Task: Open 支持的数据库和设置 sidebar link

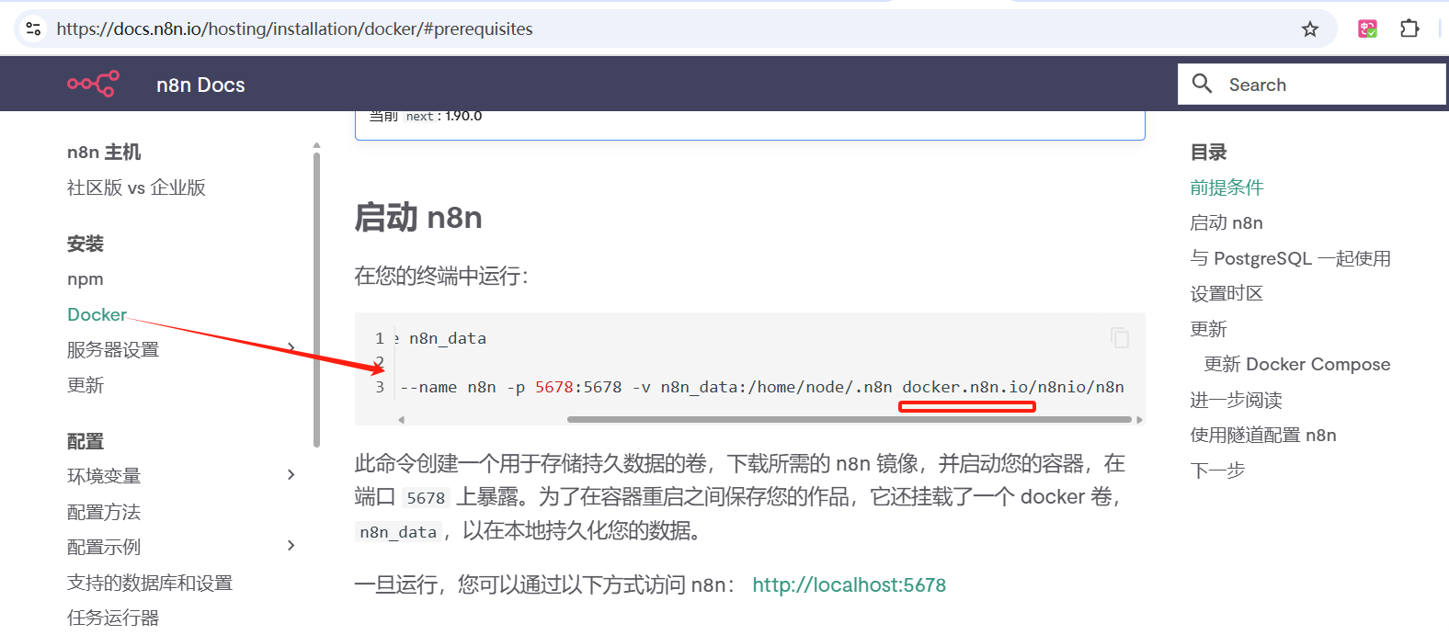Action: tap(150, 583)
